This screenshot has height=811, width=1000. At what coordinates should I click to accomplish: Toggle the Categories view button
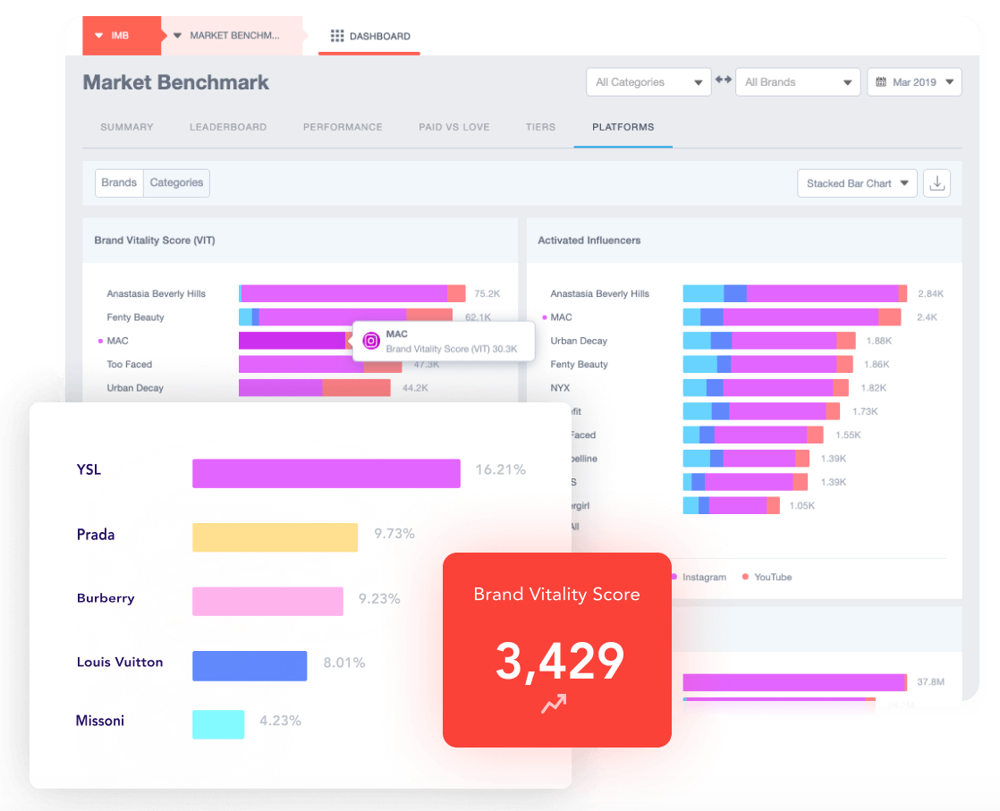pos(177,183)
